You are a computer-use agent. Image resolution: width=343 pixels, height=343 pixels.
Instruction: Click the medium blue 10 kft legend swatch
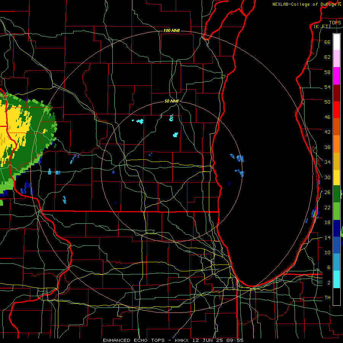[x=337, y=245]
